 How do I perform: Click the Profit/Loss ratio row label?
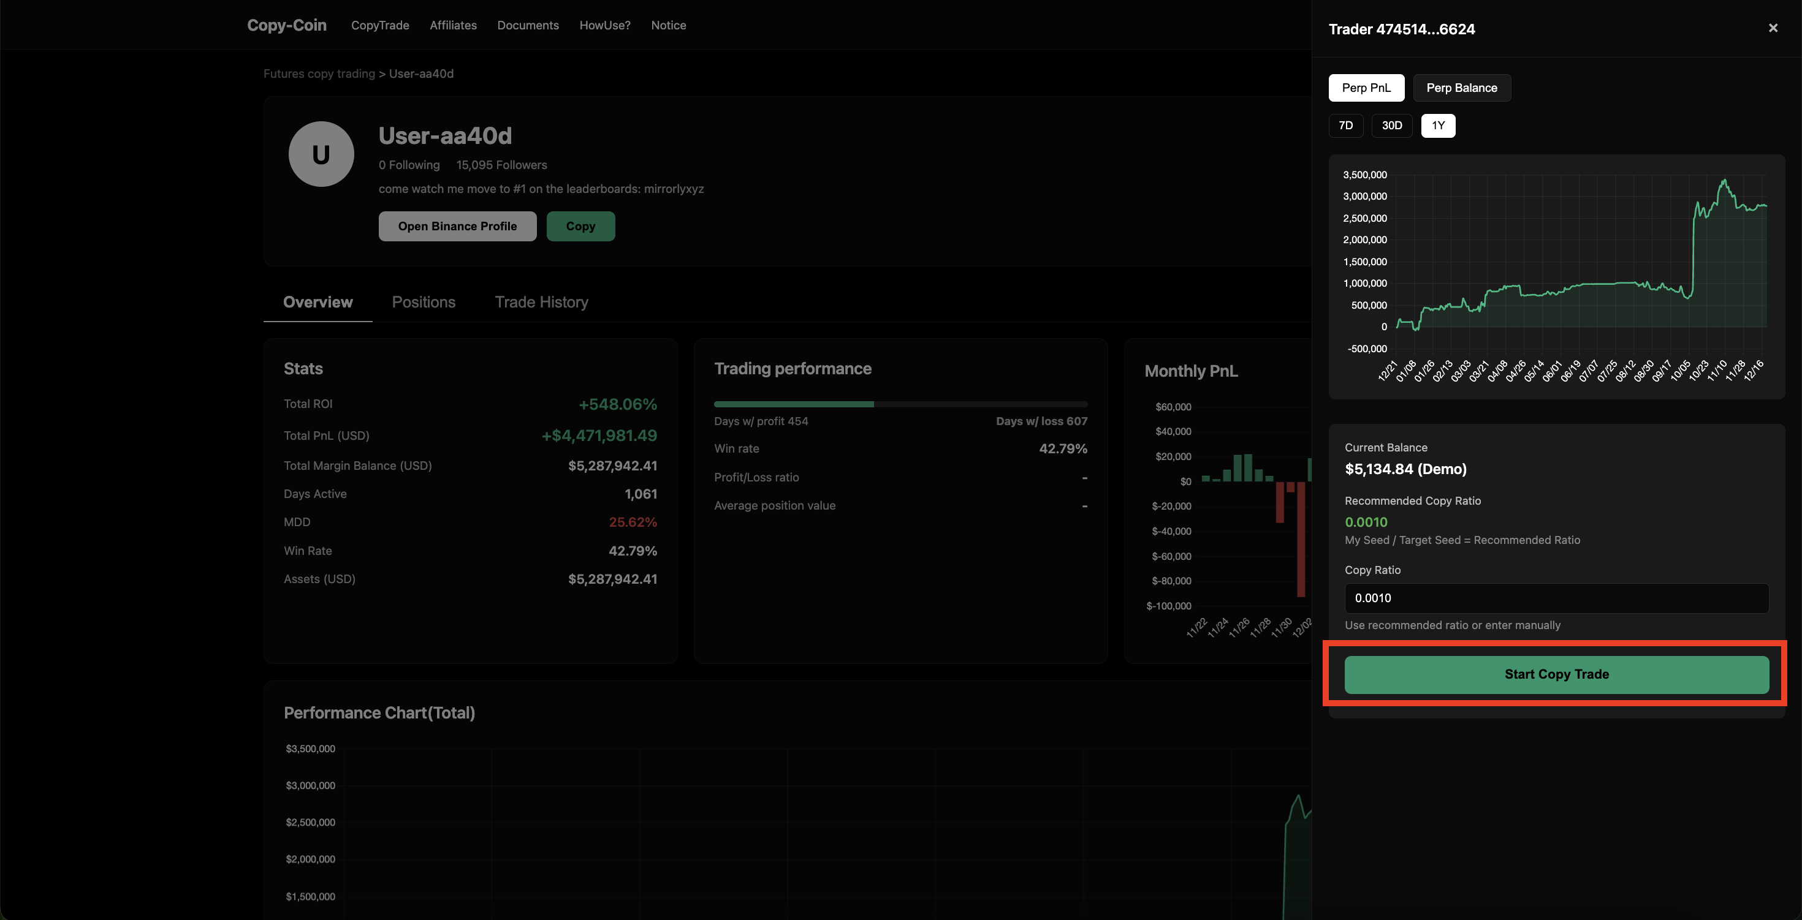pyautogui.click(x=756, y=478)
